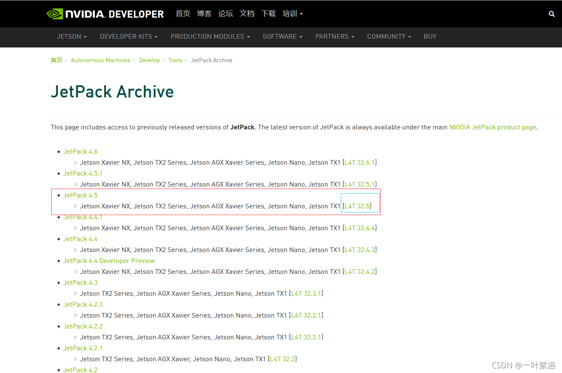Click the Autonomous Machines breadcrumb
562x373 pixels.
pyautogui.click(x=101, y=60)
